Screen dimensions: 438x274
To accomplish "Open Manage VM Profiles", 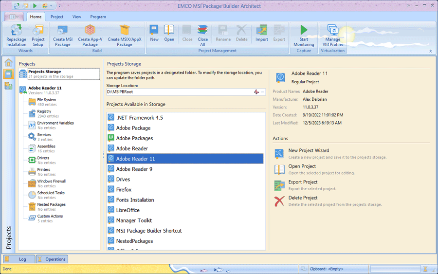I will 333,36.
